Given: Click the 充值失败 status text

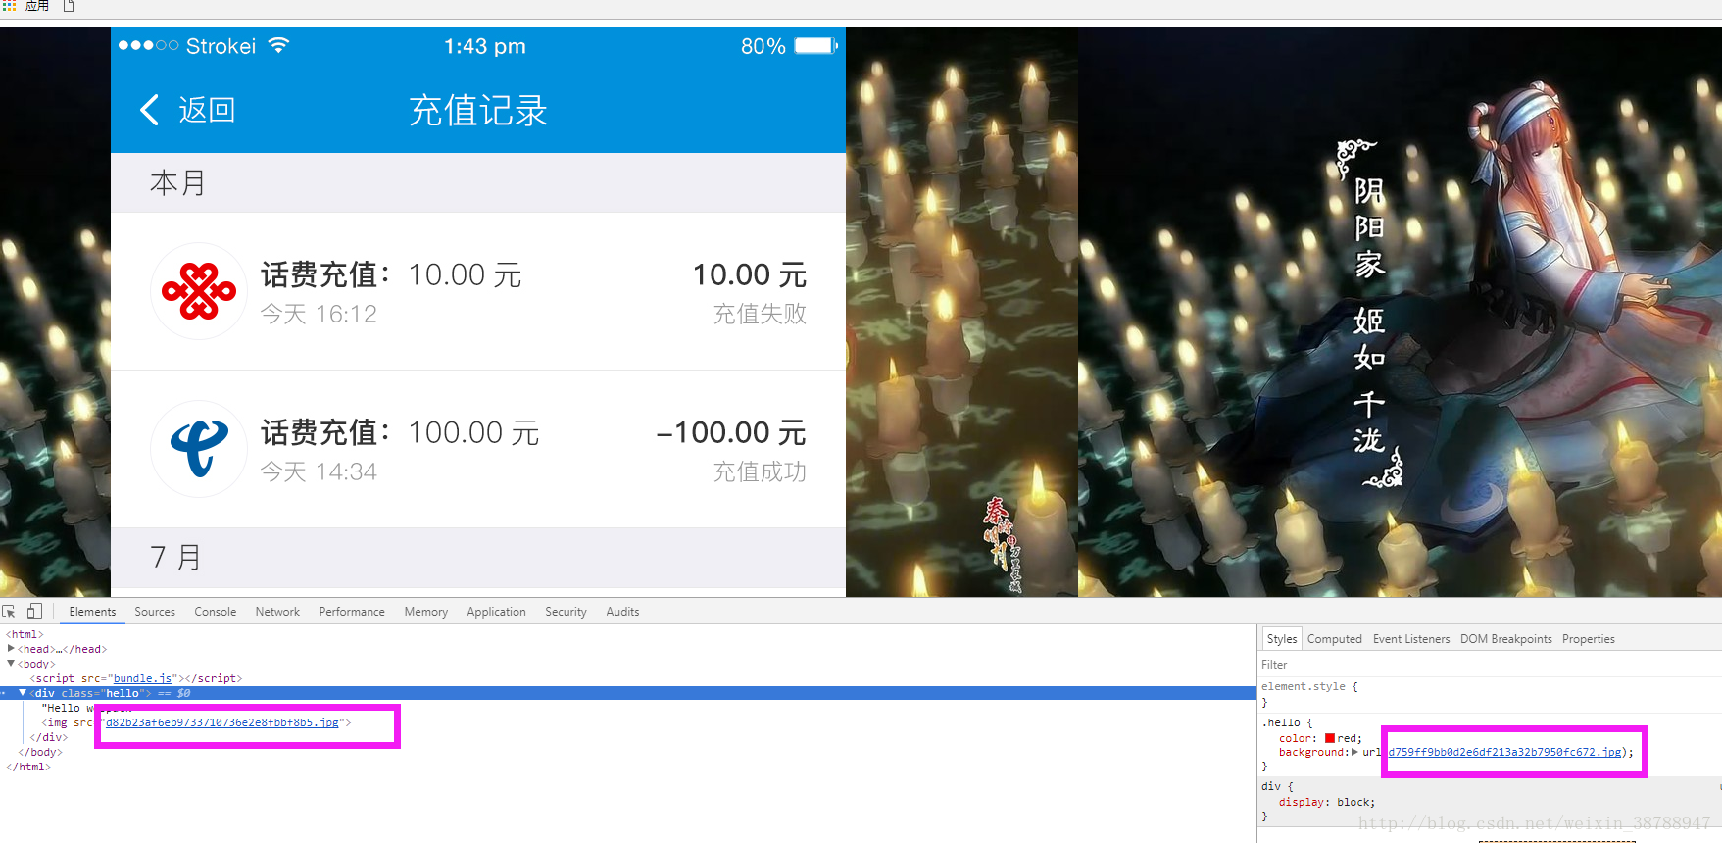Looking at the screenshot, I should tap(760, 314).
